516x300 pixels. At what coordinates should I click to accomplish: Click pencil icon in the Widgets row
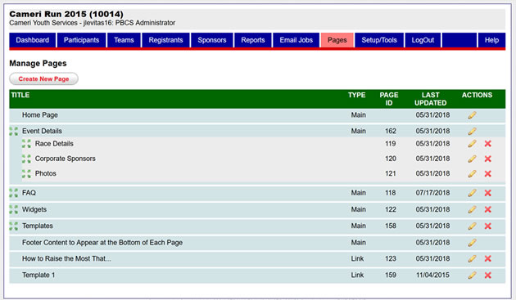pyautogui.click(x=472, y=209)
